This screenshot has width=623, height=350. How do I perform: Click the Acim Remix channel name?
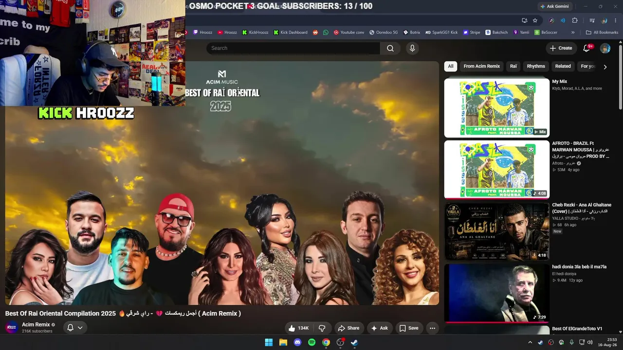click(x=36, y=325)
